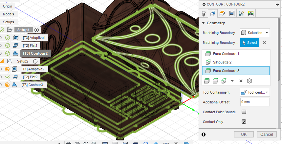This screenshot has height=144, width=282.
Task: Click the second cube selection icon below list
Action: pos(215,81)
